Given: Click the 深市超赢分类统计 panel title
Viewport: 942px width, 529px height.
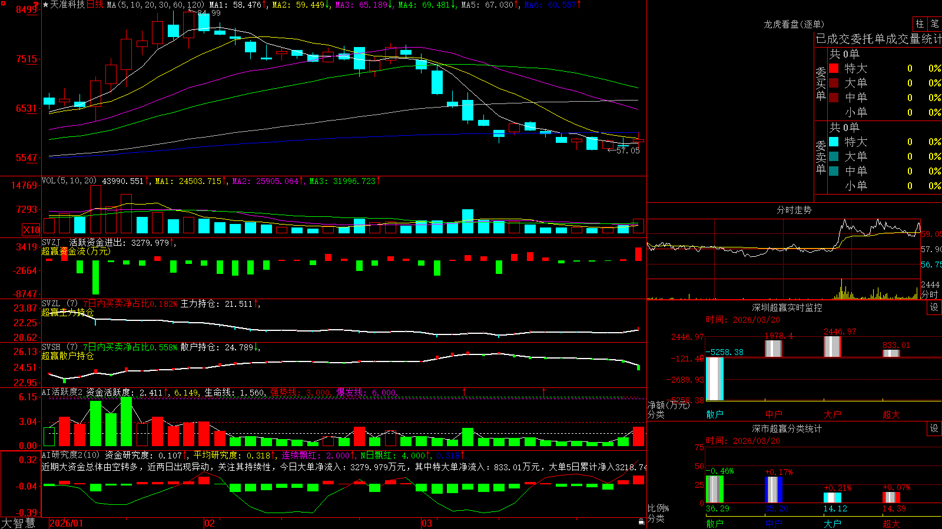Looking at the screenshot, I should coord(787,428).
